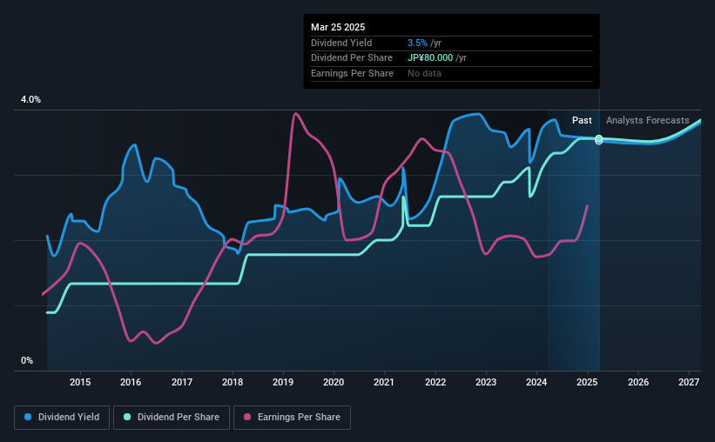Click the 2025 x-axis label
The image size is (715, 442).
[587, 382]
